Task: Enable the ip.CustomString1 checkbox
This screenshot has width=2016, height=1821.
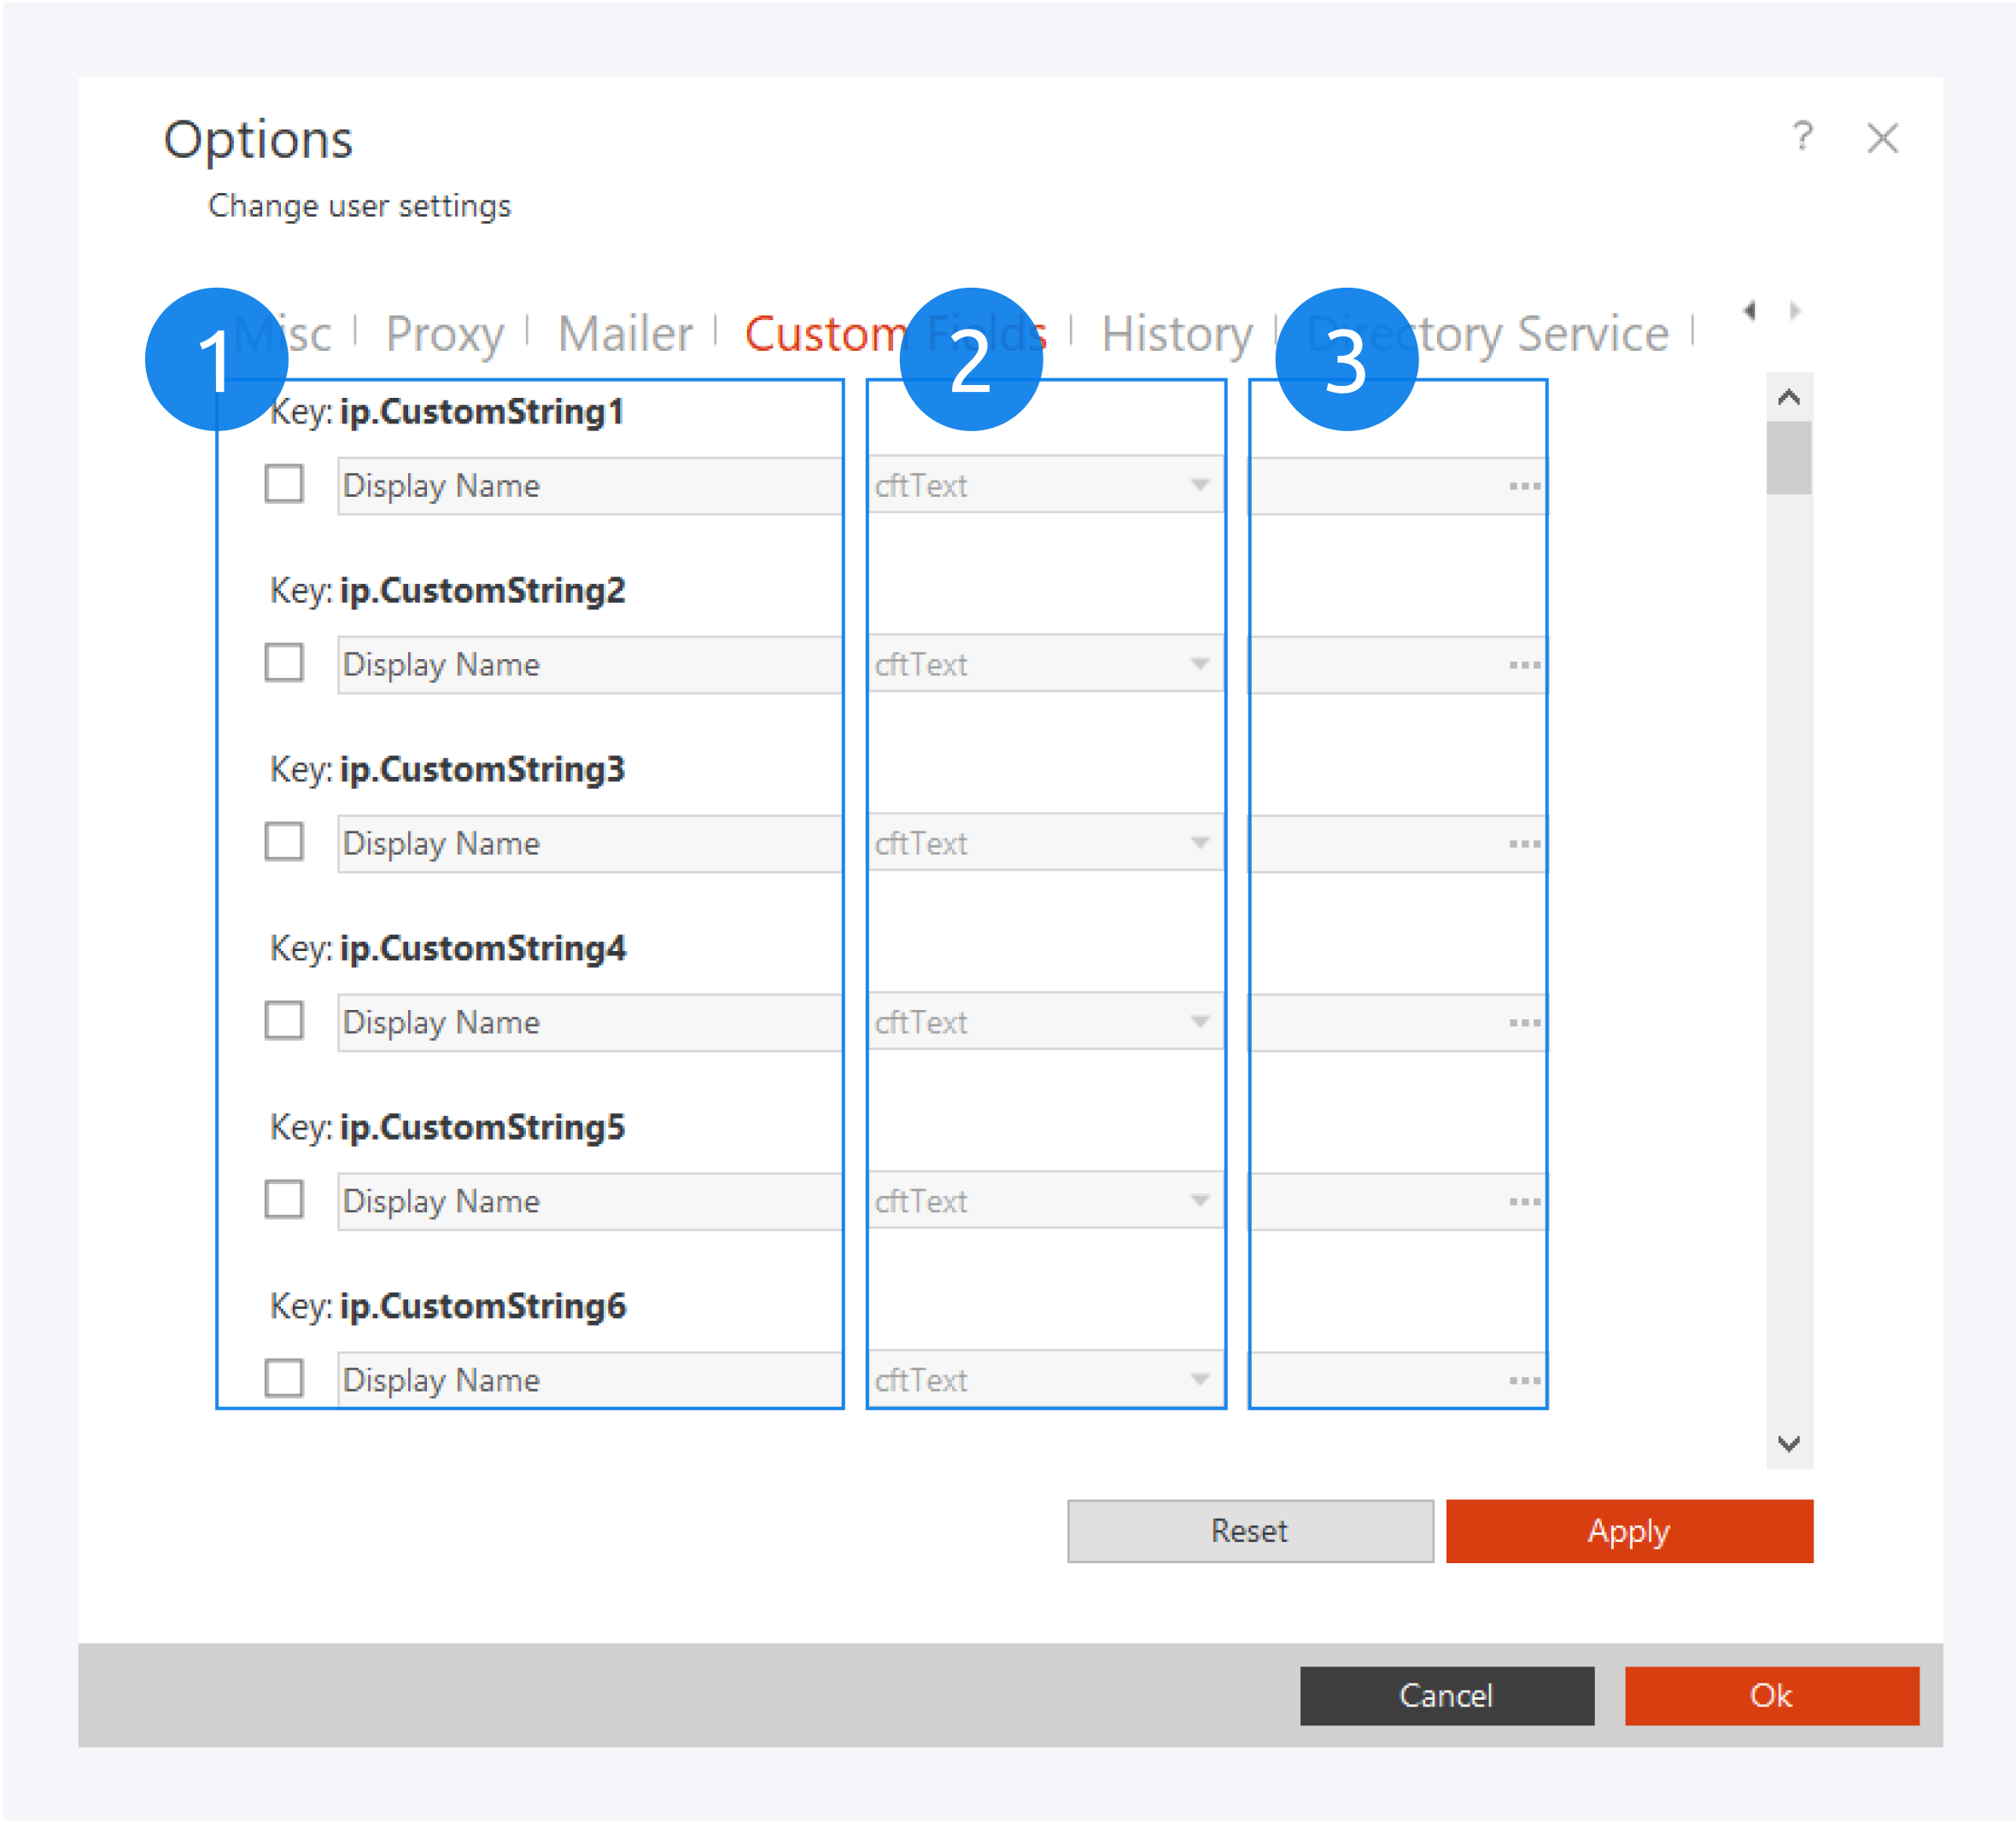Action: click(x=284, y=484)
